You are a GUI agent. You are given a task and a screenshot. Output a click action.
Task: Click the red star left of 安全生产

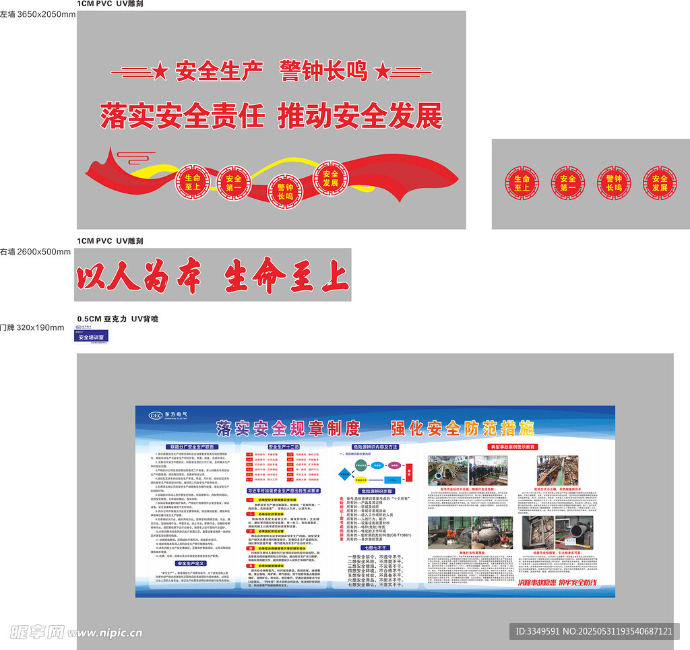[159, 71]
